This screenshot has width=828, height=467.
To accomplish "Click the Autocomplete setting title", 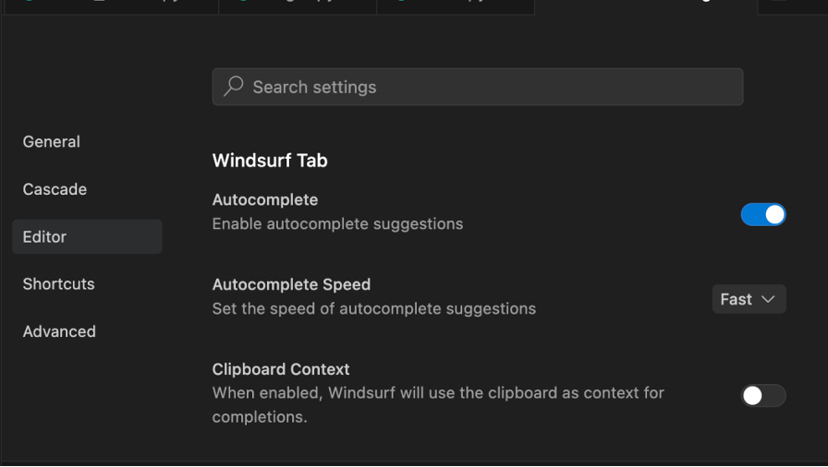I will [x=265, y=199].
